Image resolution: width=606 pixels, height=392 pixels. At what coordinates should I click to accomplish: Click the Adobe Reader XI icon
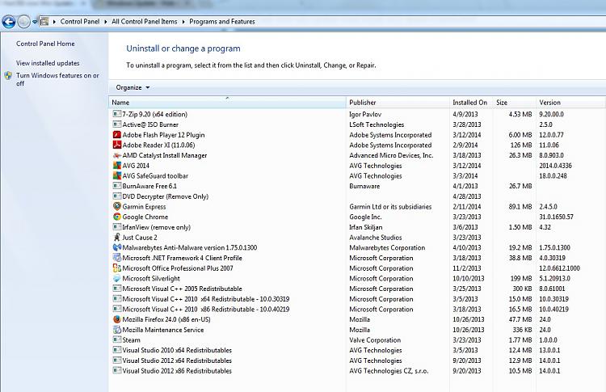(116, 145)
